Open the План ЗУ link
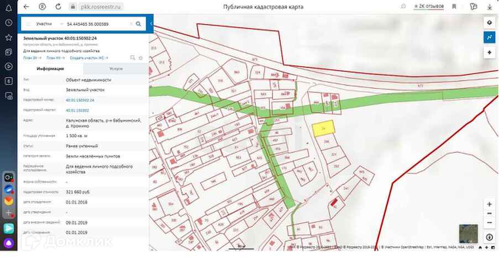Viewport: 499px width, 265px height. [32, 58]
